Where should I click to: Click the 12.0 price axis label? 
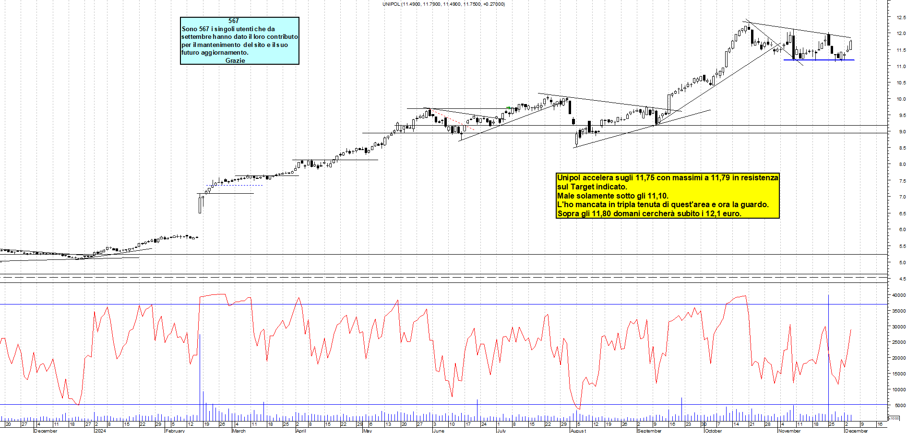pyautogui.click(x=901, y=34)
